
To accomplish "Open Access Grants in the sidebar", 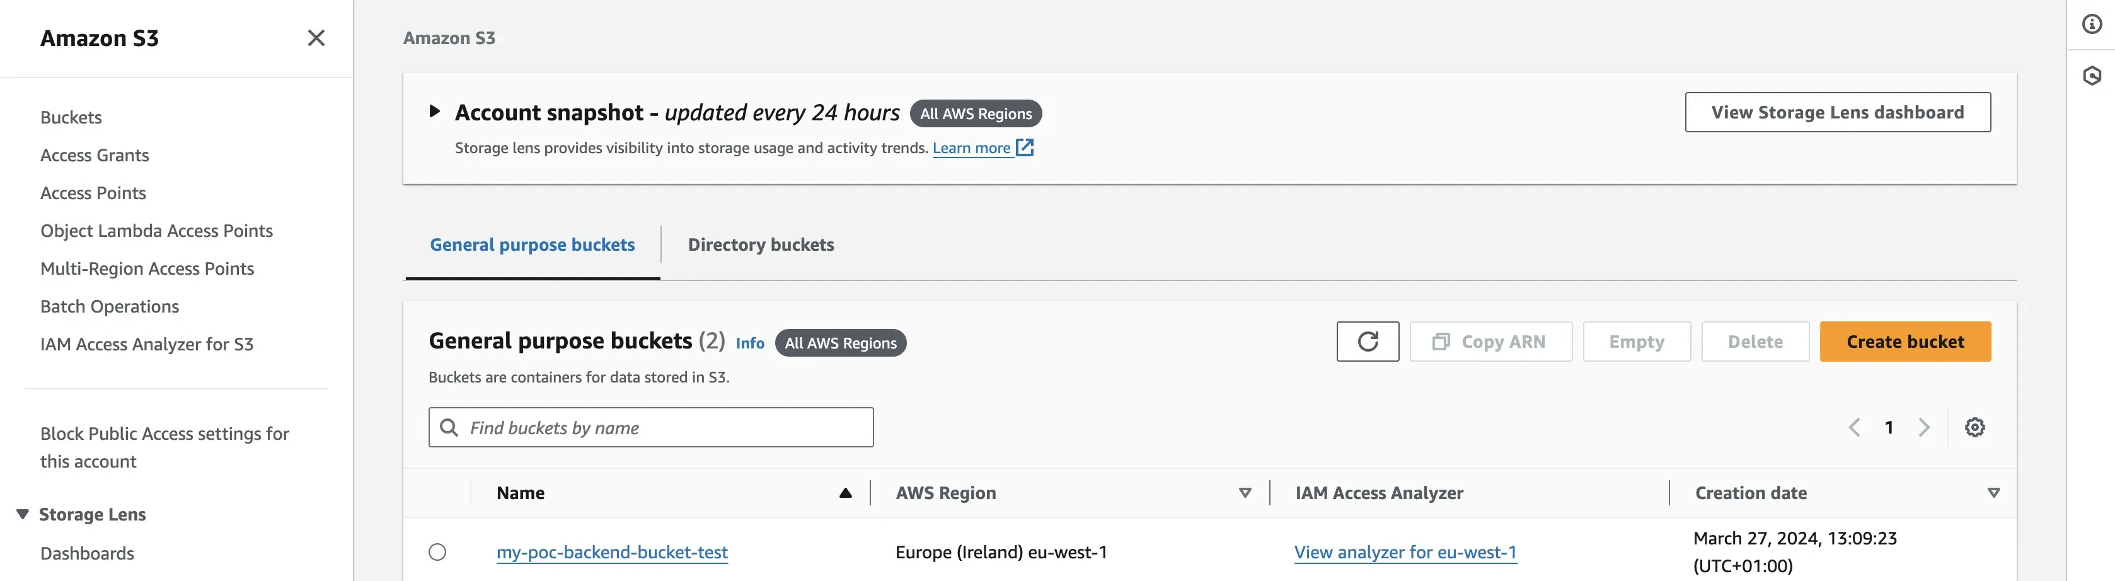I will pos(95,155).
